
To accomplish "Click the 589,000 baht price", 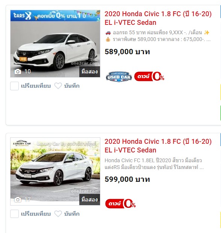I will [127, 52].
